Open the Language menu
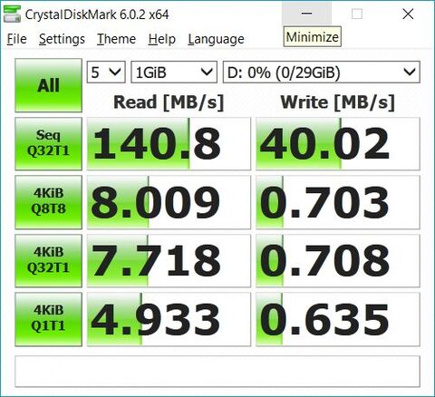Viewport: 435px width, 397px height. point(216,39)
